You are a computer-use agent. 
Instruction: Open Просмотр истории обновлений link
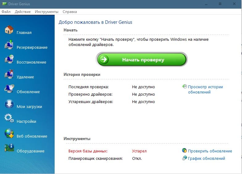(205, 89)
